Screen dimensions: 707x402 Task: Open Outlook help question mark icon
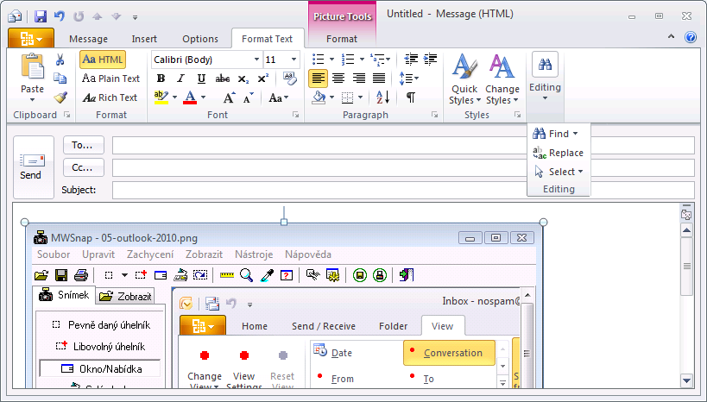(691, 38)
